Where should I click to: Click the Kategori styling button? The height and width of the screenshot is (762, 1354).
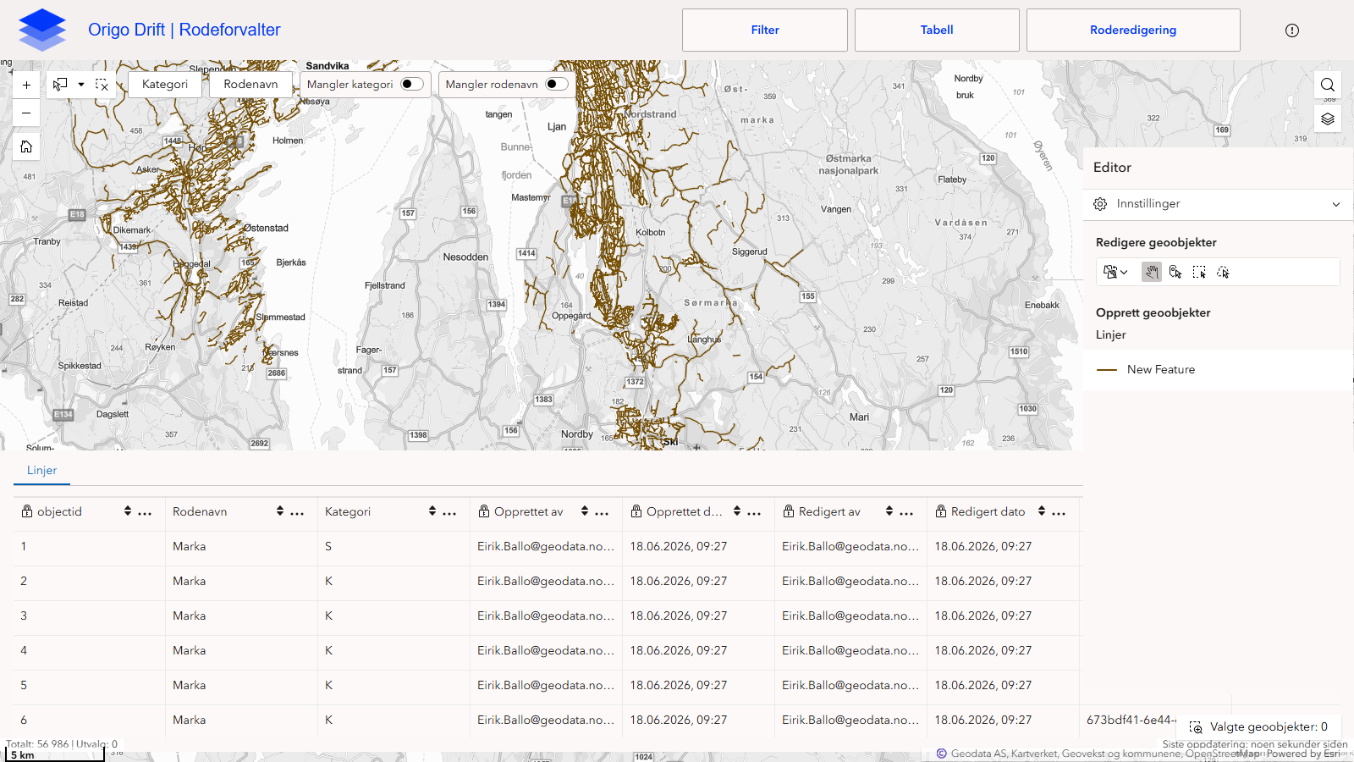pyautogui.click(x=165, y=84)
